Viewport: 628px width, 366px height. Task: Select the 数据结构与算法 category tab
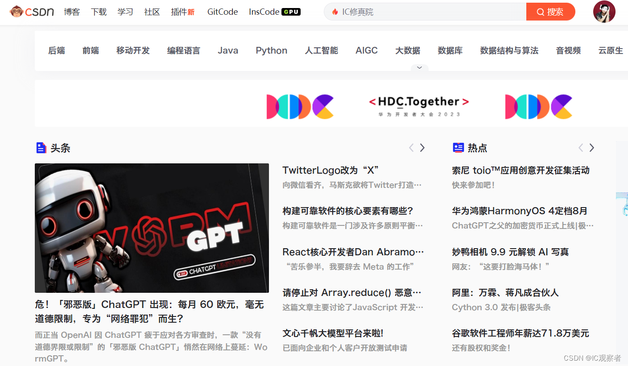509,50
